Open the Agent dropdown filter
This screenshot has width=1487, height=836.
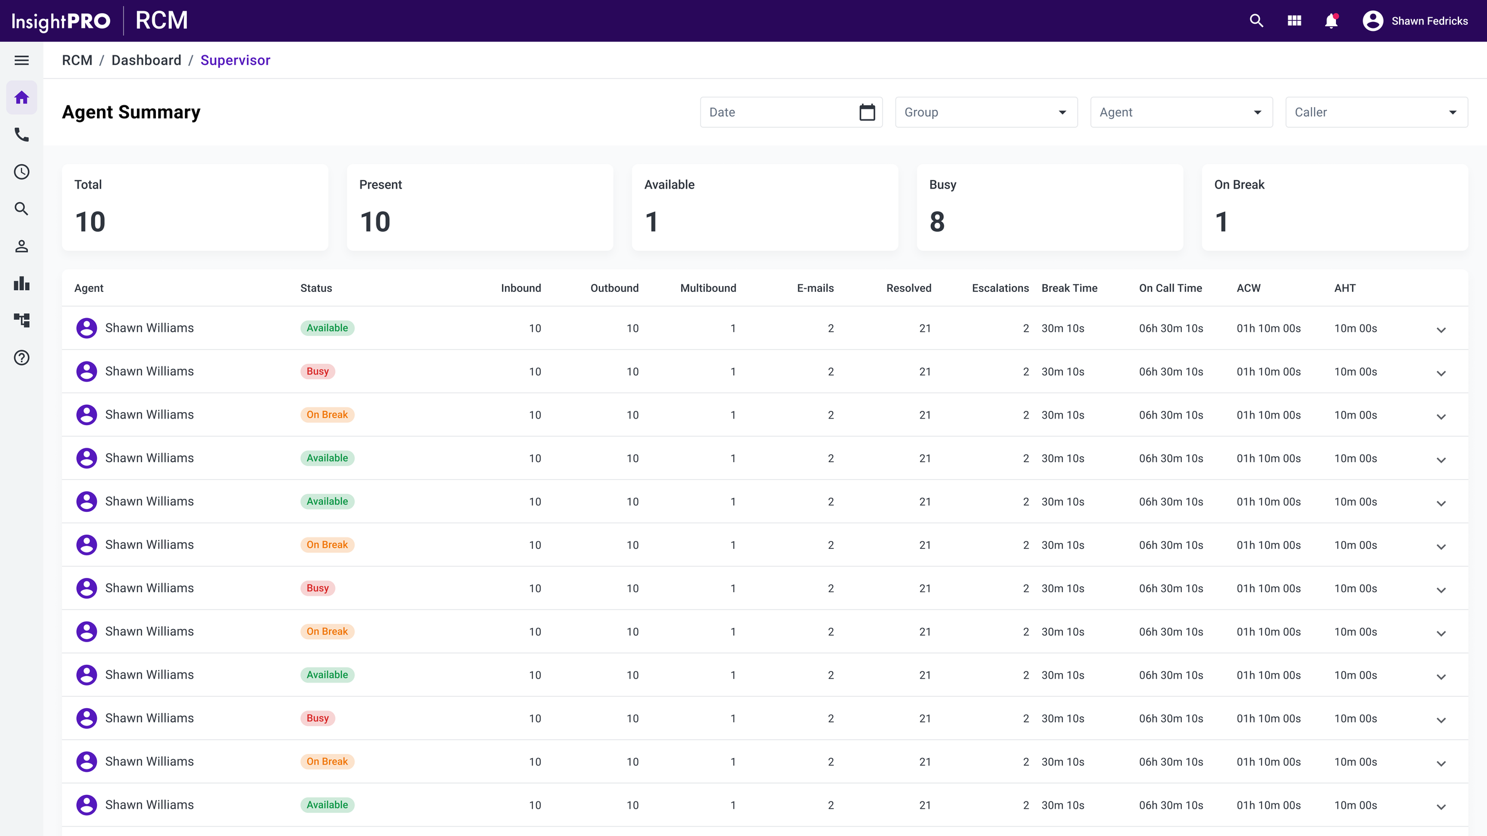[x=1181, y=112]
